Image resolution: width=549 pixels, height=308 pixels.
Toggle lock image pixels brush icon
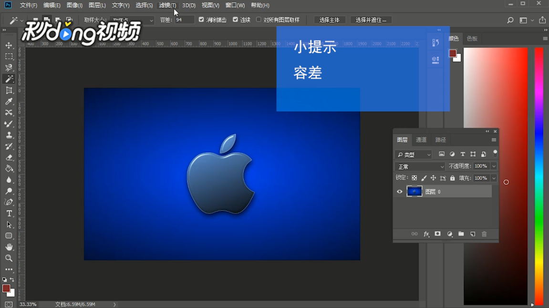pyautogui.click(x=424, y=178)
